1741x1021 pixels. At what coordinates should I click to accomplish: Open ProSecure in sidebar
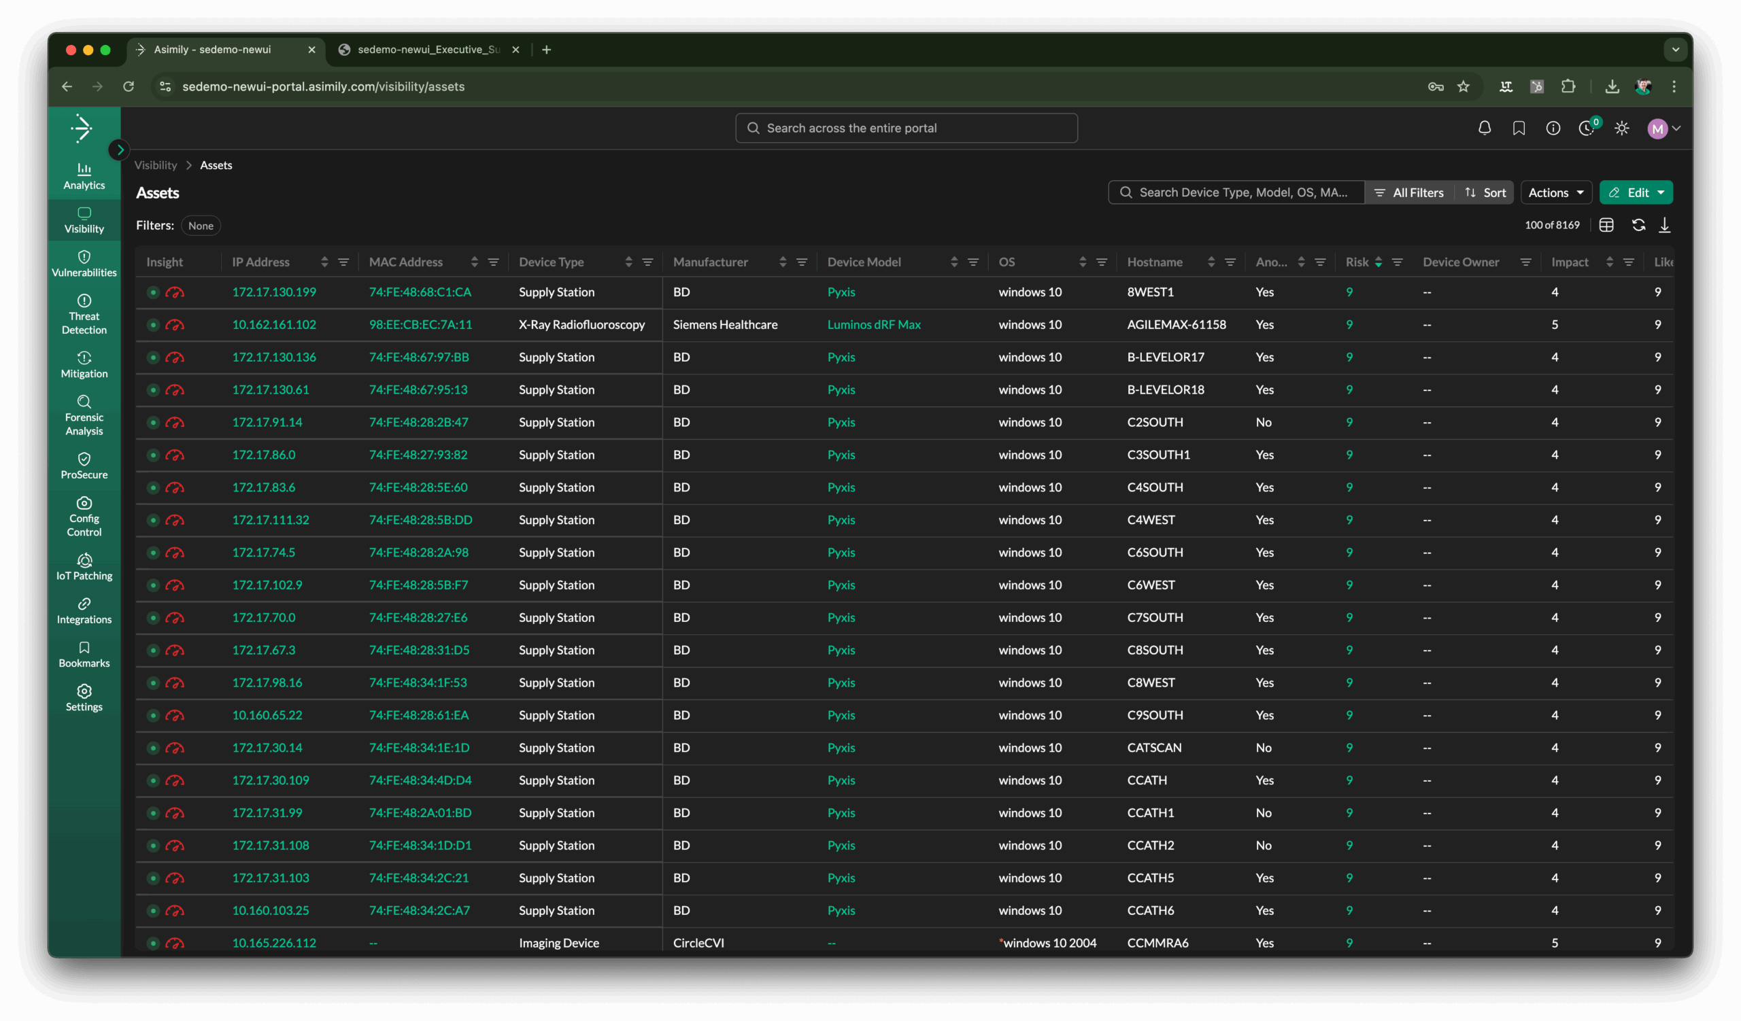pyautogui.click(x=84, y=466)
